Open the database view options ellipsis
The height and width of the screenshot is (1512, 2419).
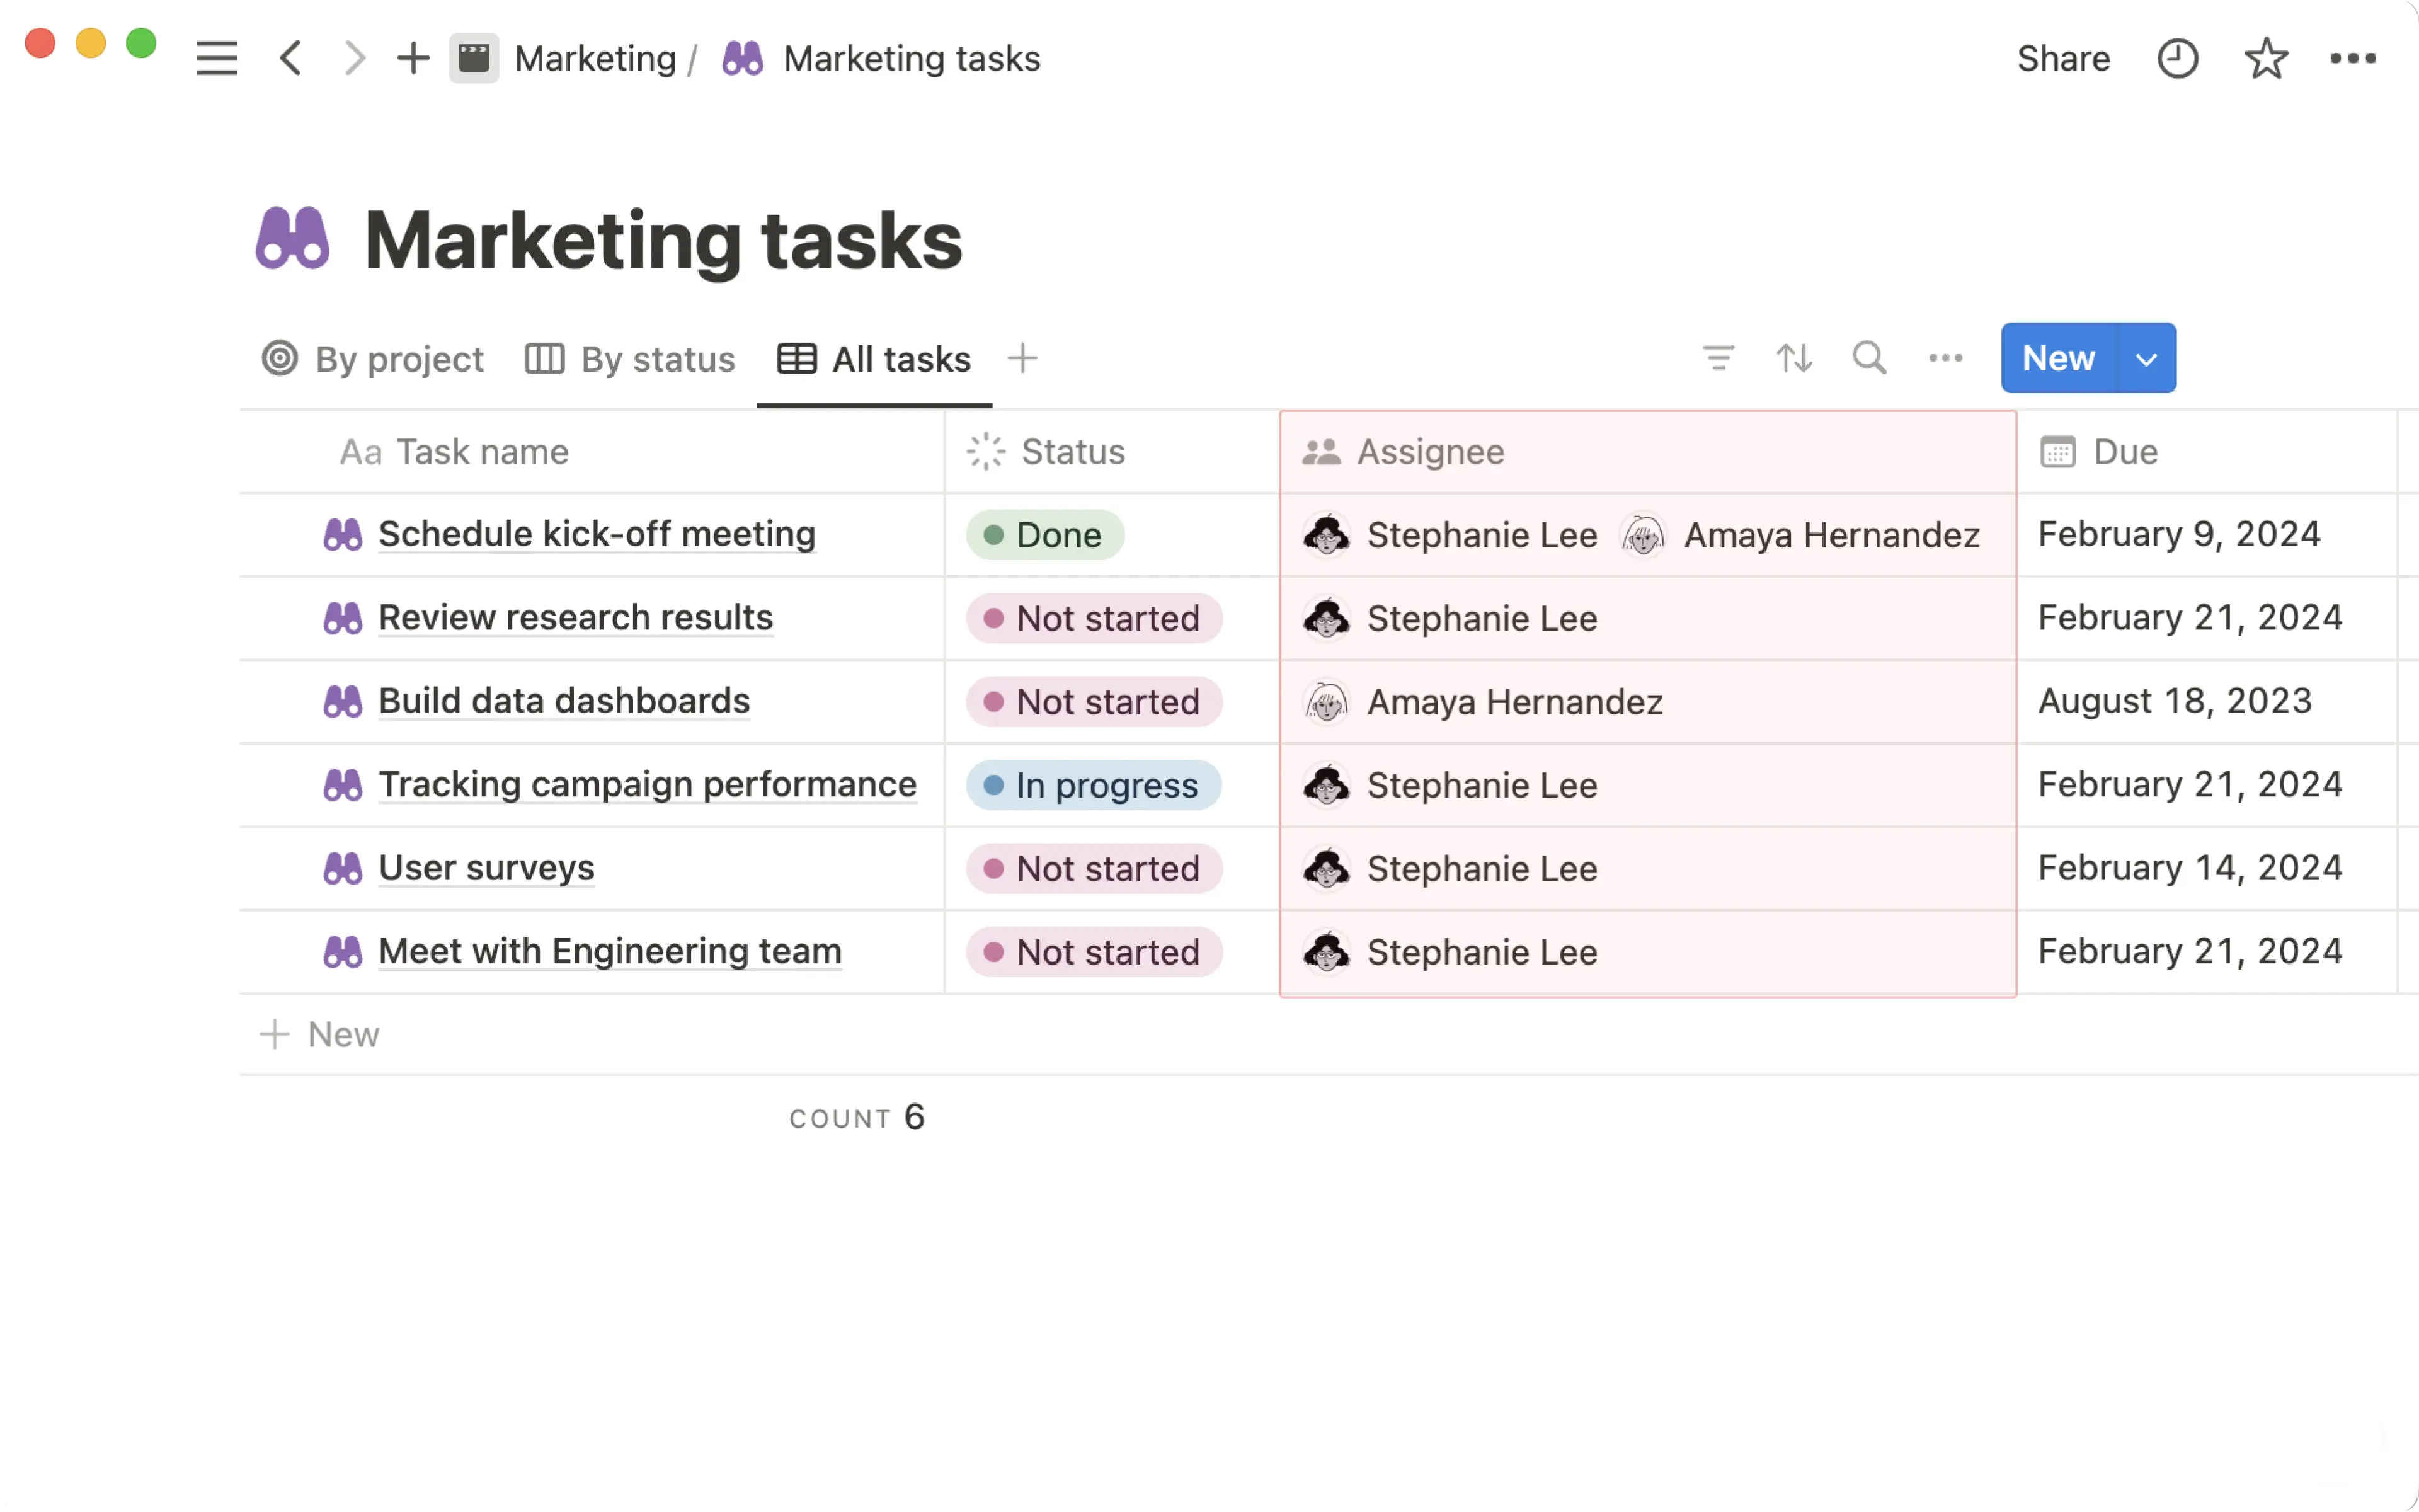1945,358
